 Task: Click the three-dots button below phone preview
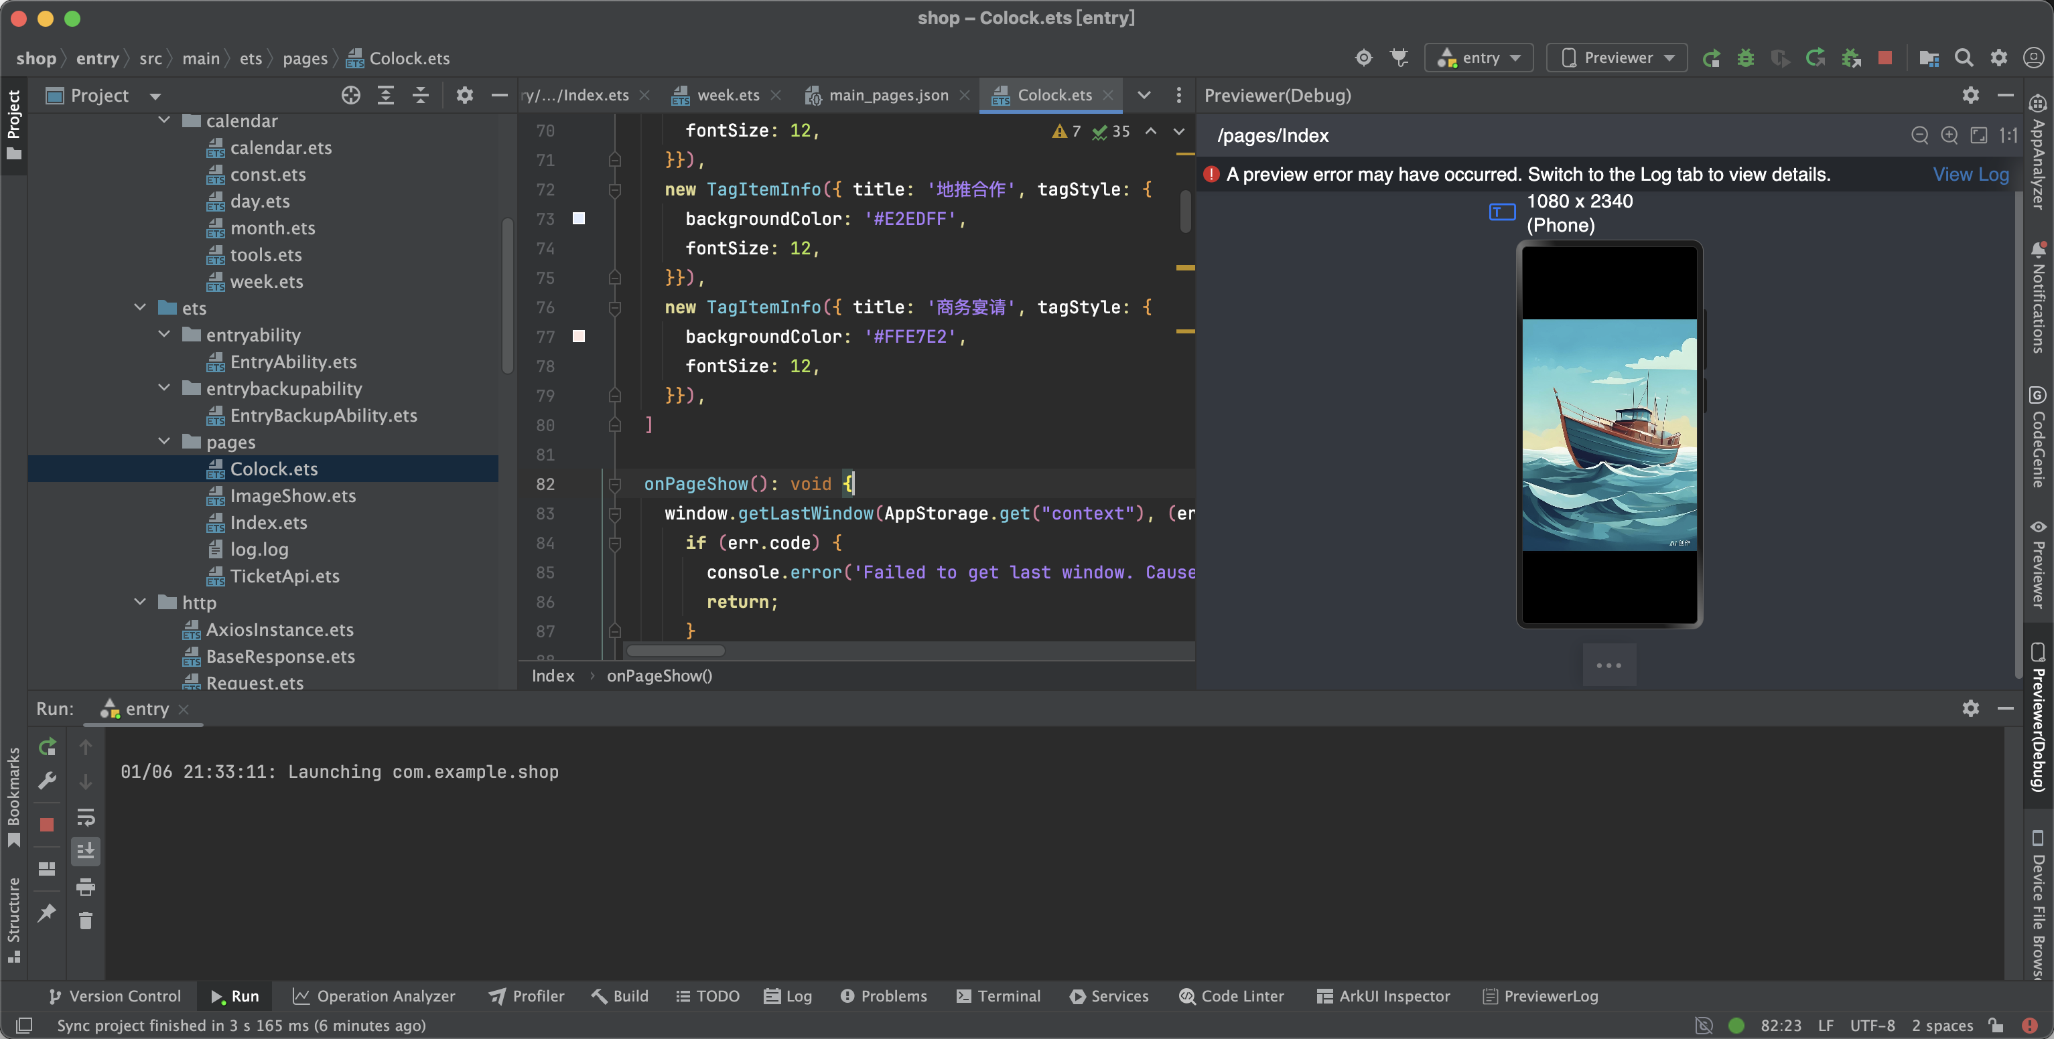[x=1608, y=665]
